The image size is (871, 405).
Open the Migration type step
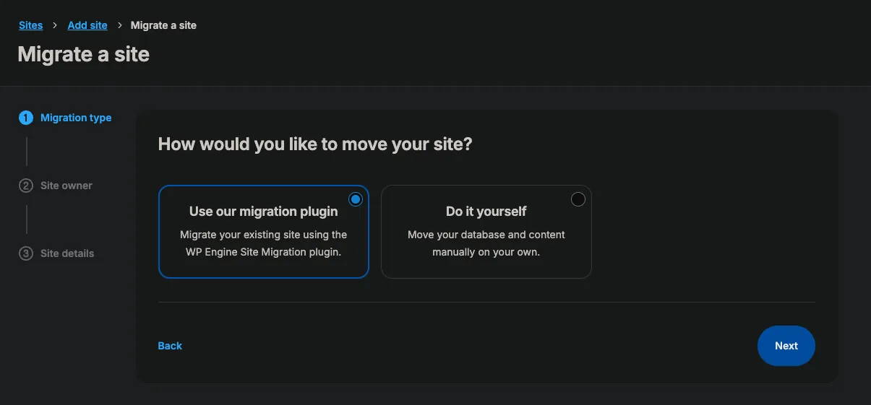coord(76,118)
